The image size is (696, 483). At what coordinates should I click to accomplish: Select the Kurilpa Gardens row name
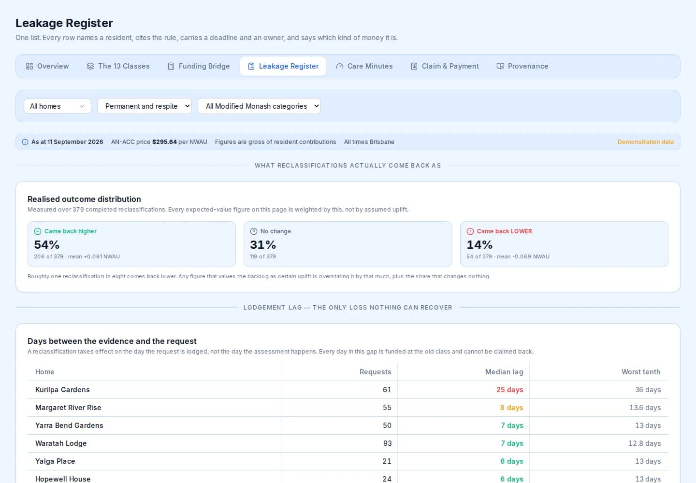click(x=62, y=390)
